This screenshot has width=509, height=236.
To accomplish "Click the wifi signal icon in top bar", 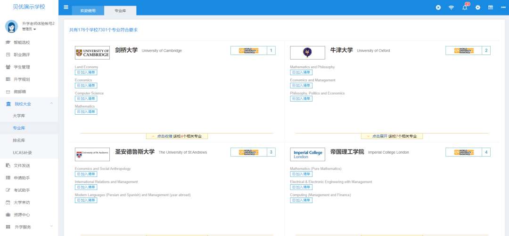I will click(451, 8).
